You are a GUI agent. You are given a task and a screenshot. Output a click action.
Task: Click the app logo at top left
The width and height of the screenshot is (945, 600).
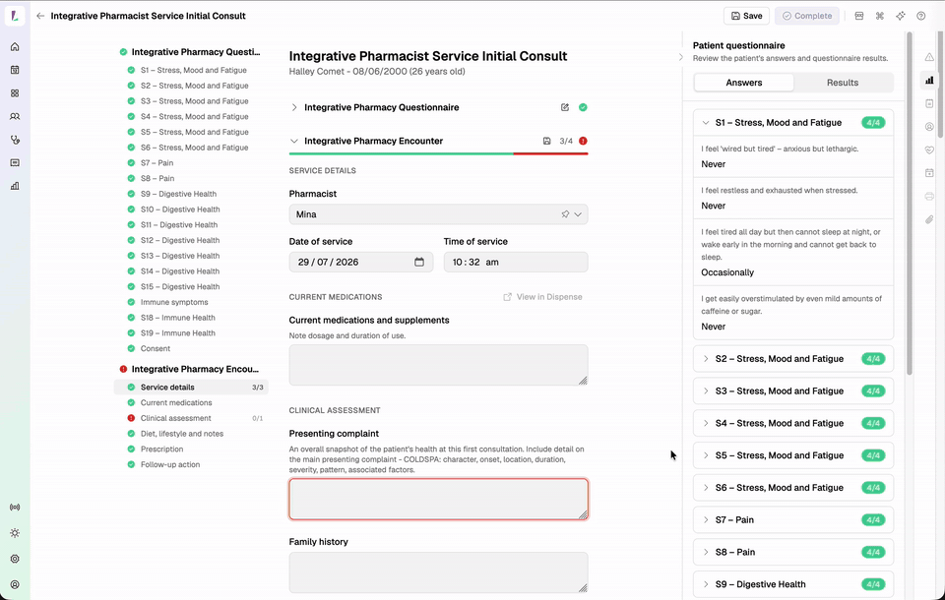coord(15,17)
